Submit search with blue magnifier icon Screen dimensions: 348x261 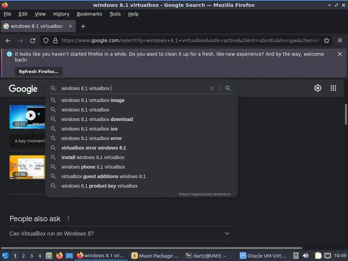[x=228, y=88]
